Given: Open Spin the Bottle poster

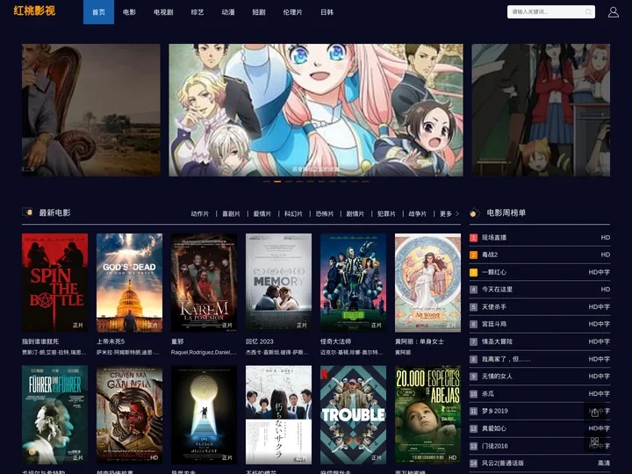Looking at the screenshot, I should pyautogui.click(x=54, y=283).
